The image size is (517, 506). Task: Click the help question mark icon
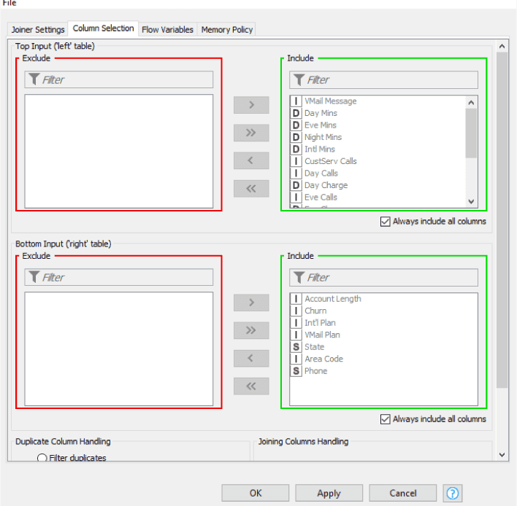[x=453, y=493]
